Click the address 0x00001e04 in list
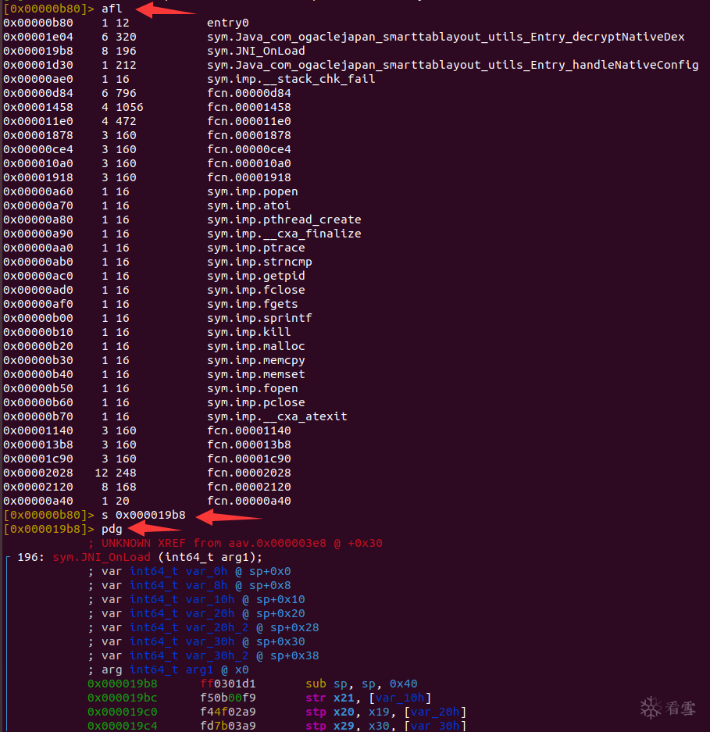 [38, 37]
